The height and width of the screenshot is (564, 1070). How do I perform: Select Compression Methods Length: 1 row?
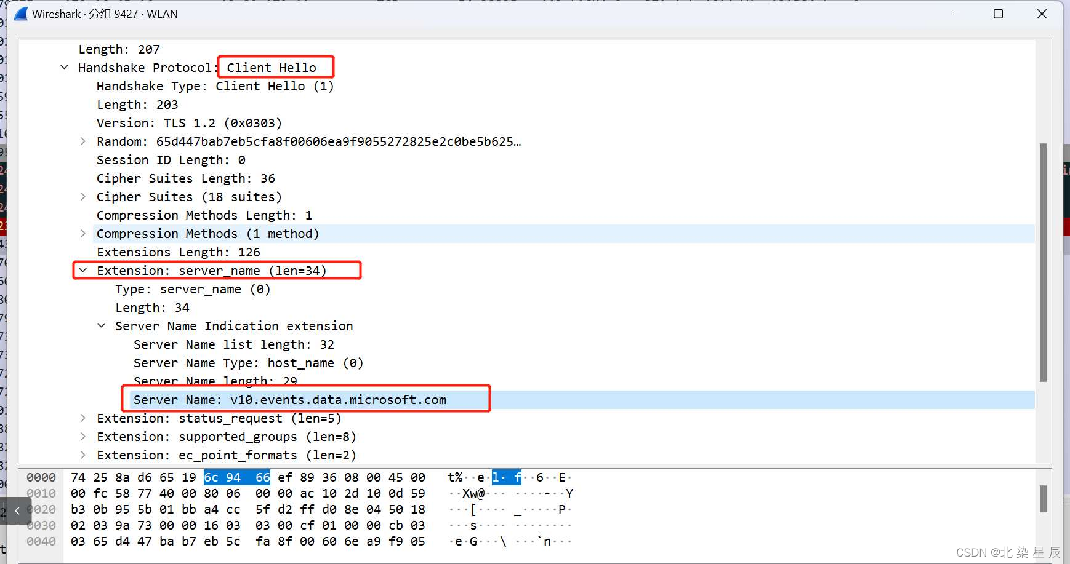pyautogui.click(x=204, y=215)
